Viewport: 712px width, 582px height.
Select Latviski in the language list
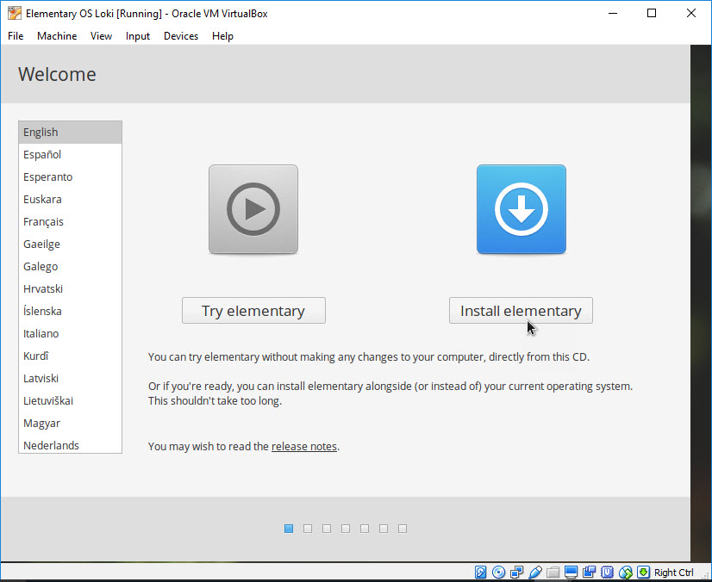[x=71, y=378]
